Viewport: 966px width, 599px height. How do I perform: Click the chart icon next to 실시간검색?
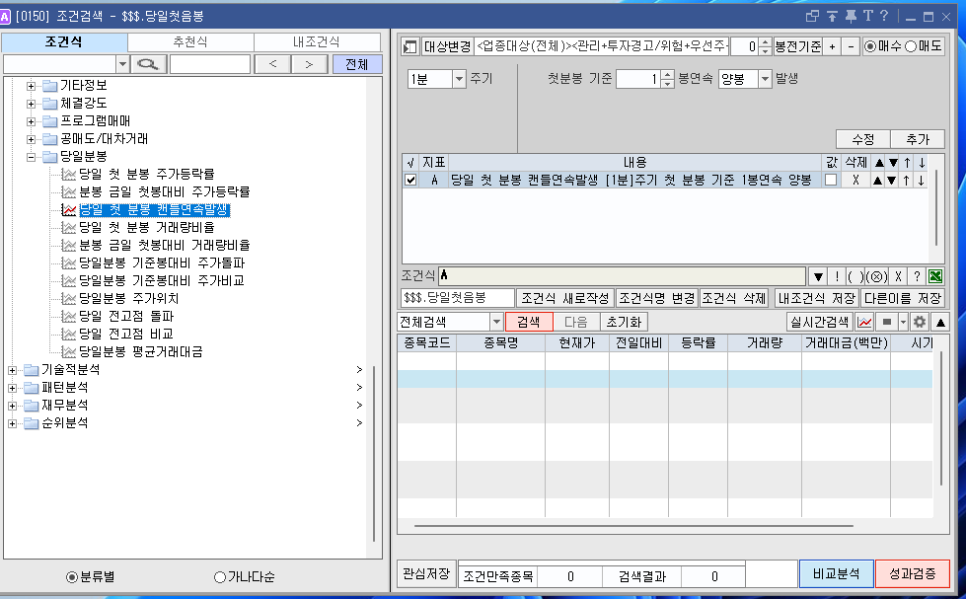point(865,322)
